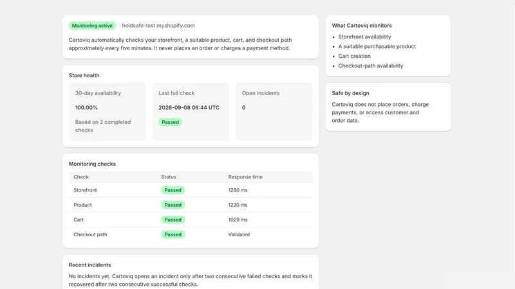The width and height of the screenshot is (515, 289).
Task: Select the Checkout-path availability bullet
Action: pyautogui.click(x=371, y=66)
